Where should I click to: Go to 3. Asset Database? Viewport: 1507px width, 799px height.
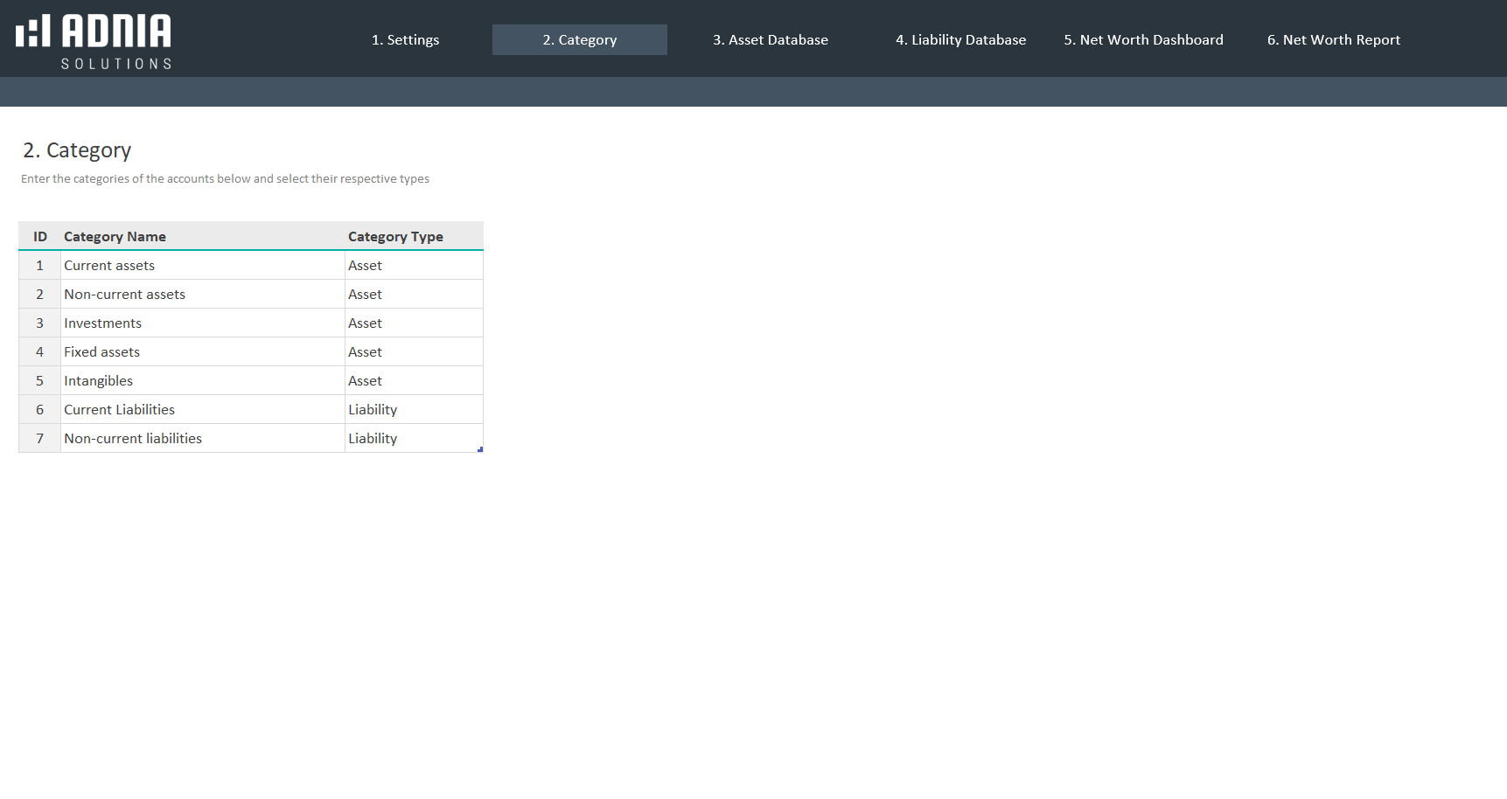point(770,40)
